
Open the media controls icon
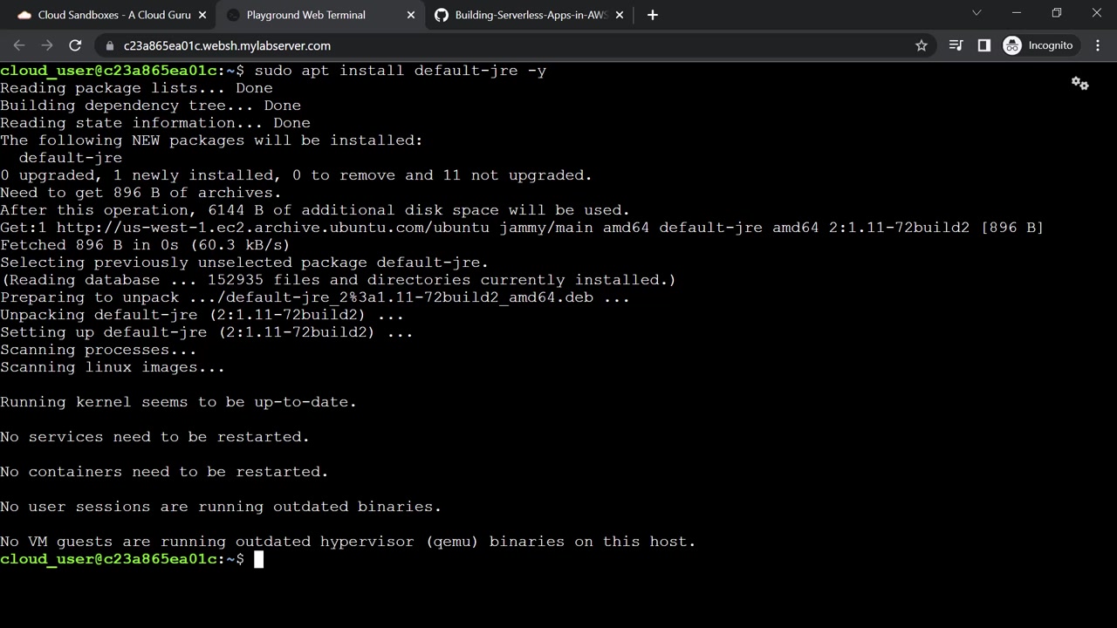click(956, 45)
